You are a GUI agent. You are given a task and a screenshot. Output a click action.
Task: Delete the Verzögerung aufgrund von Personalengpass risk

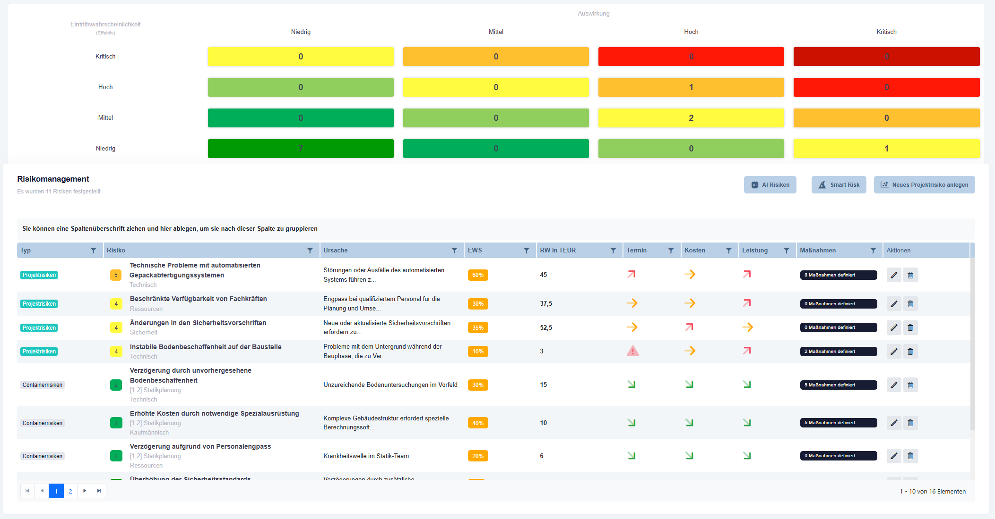point(910,456)
